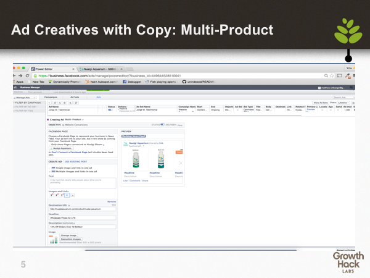Switch to the Nualgi Aquarium browser tab
370x278 pixels.
click(x=102, y=69)
